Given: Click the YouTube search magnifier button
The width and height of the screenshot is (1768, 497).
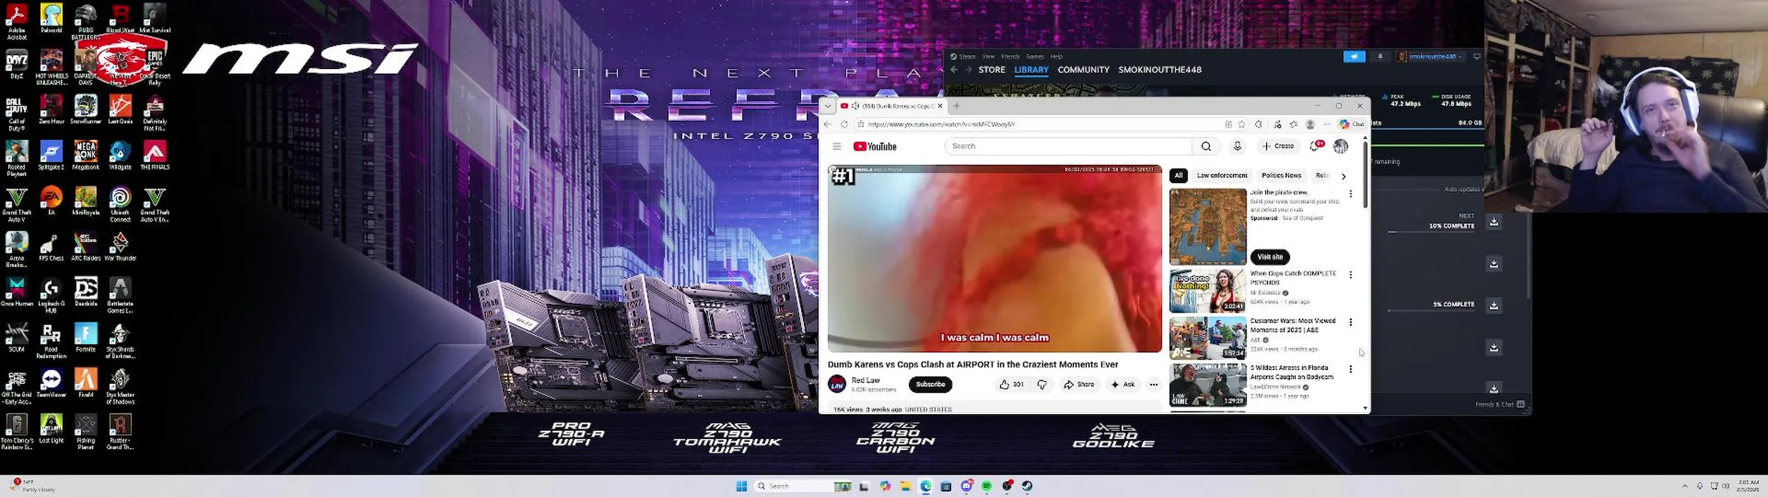Looking at the screenshot, I should coord(1206,146).
